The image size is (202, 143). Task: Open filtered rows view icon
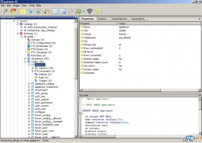click(x=63, y=11)
